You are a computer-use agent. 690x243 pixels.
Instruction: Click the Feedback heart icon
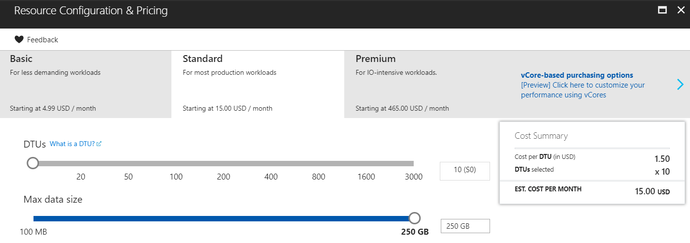19,40
